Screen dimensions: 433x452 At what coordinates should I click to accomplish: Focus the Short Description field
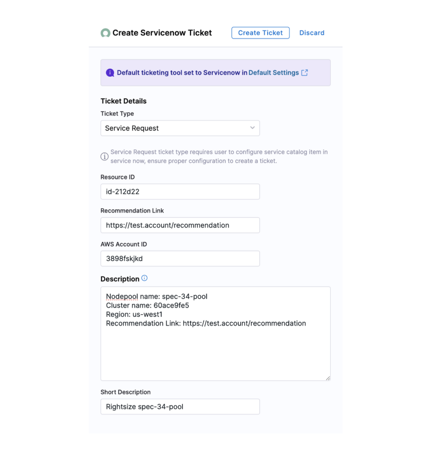[180, 407]
